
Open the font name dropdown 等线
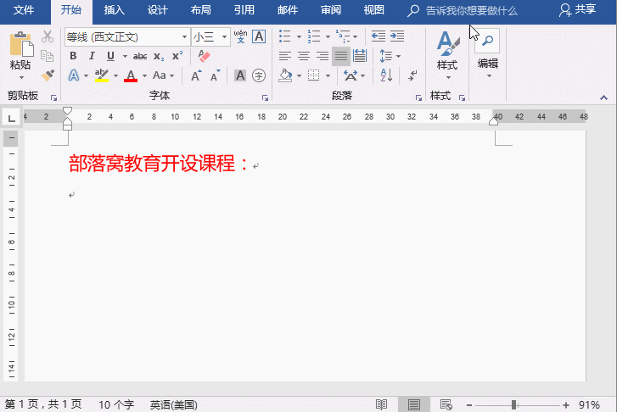[126, 37]
